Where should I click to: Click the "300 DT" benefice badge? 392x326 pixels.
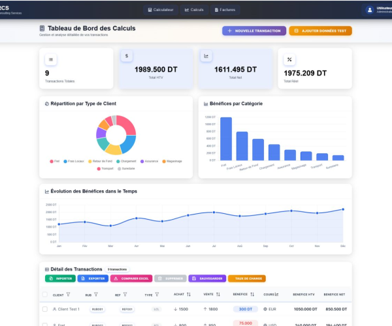(x=246, y=309)
